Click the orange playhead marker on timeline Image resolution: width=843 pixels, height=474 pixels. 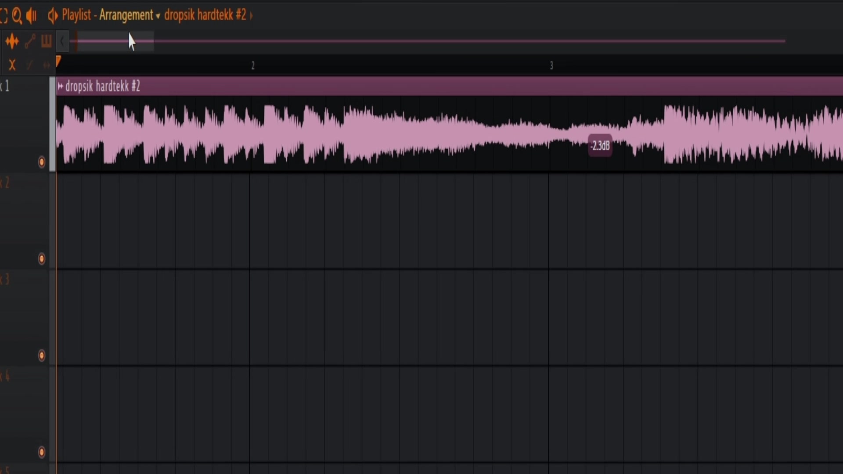pyautogui.click(x=58, y=61)
